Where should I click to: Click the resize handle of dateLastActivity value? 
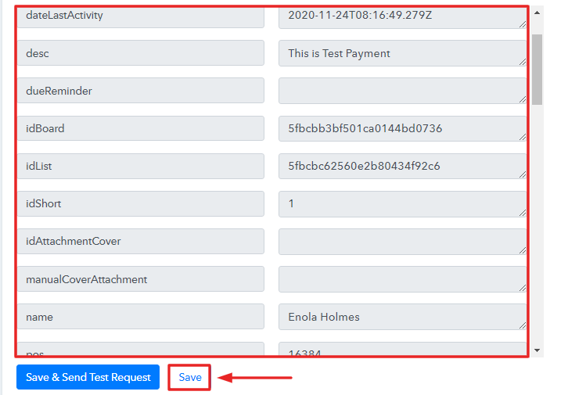pyautogui.click(x=523, y=24)
